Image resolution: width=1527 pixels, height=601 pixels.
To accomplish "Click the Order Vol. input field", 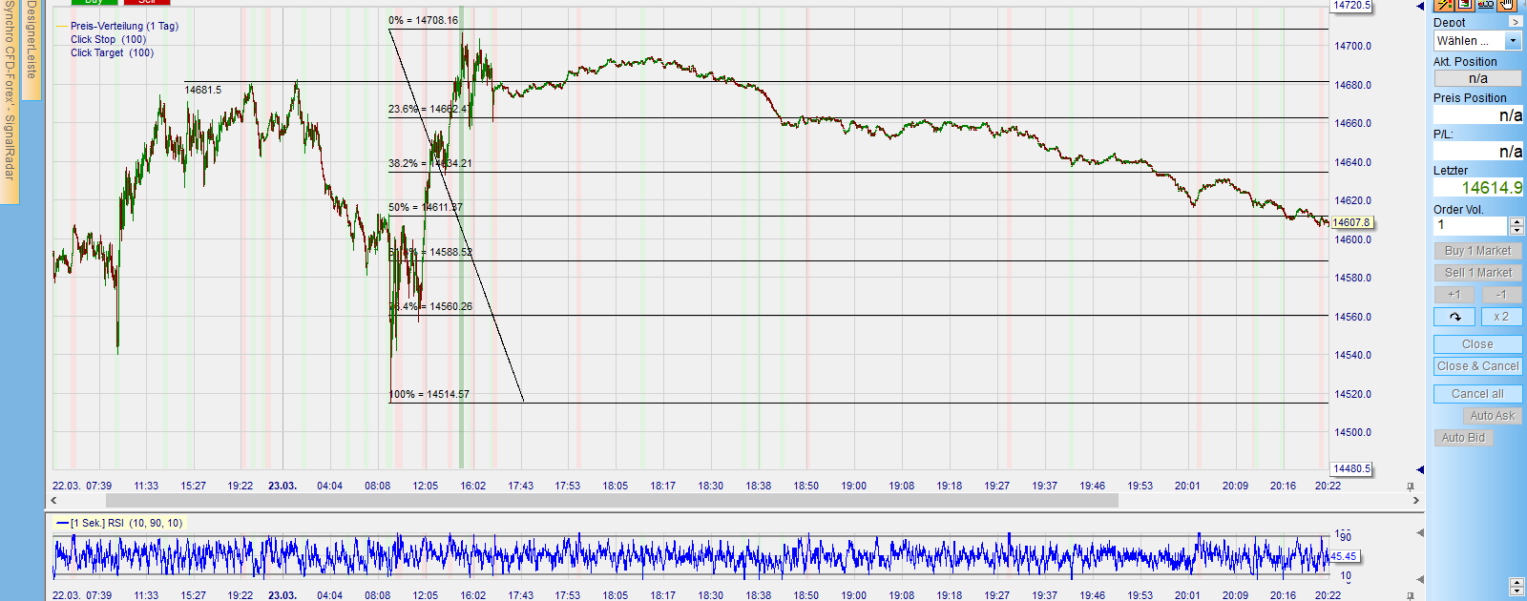I will [1471, 226].
